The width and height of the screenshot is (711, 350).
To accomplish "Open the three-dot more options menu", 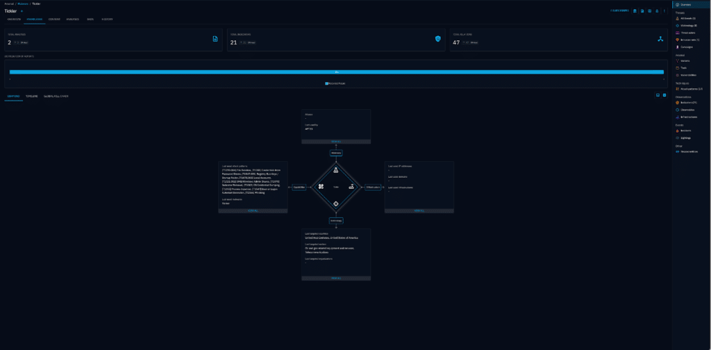I will point(664,11).
